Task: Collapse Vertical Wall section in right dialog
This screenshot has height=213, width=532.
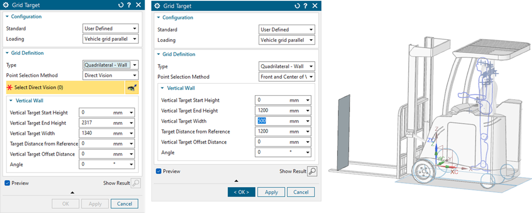Action: (163, 88)
